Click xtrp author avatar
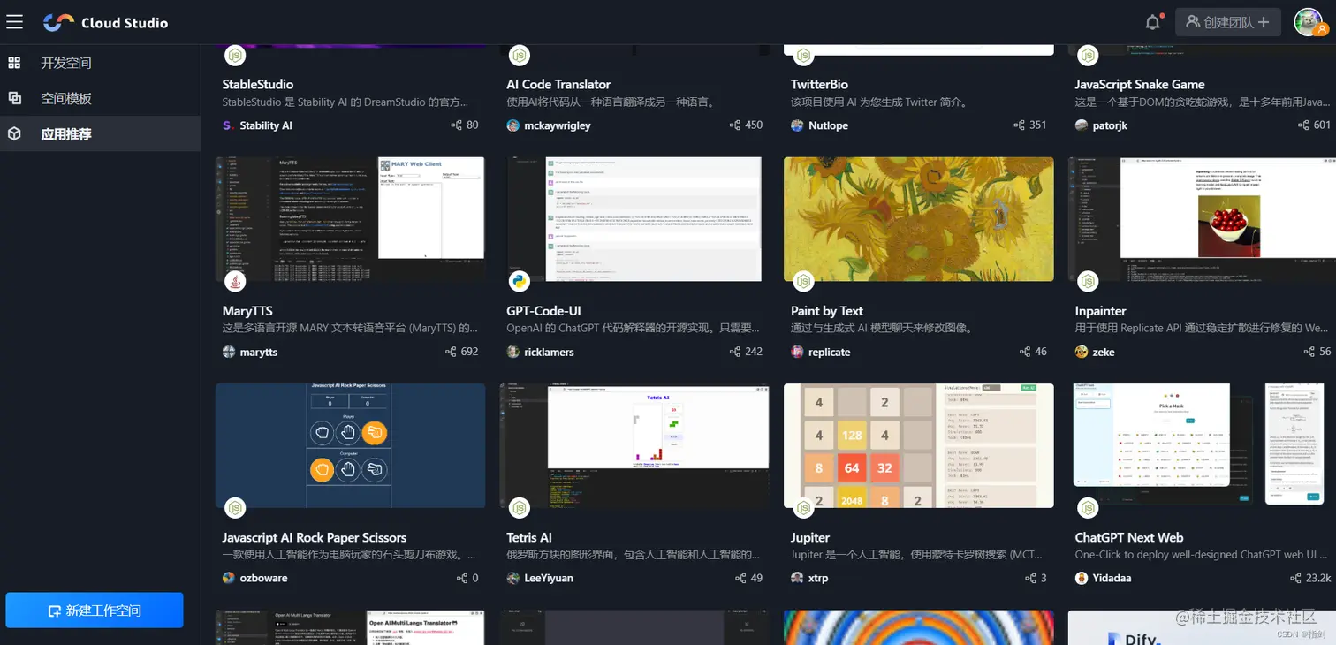The width and height of the screenshot is (1336, 645). point(797,578)
